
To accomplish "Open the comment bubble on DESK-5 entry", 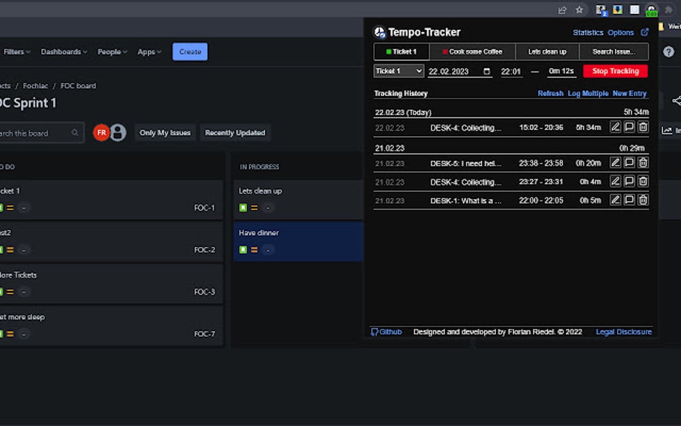I will pyautogui.click(x=628, y=162).
